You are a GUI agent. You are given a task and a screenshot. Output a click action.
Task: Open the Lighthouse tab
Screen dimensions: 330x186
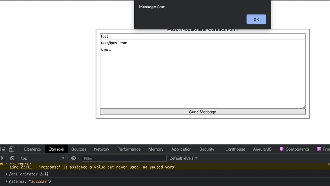coord(235,149)
